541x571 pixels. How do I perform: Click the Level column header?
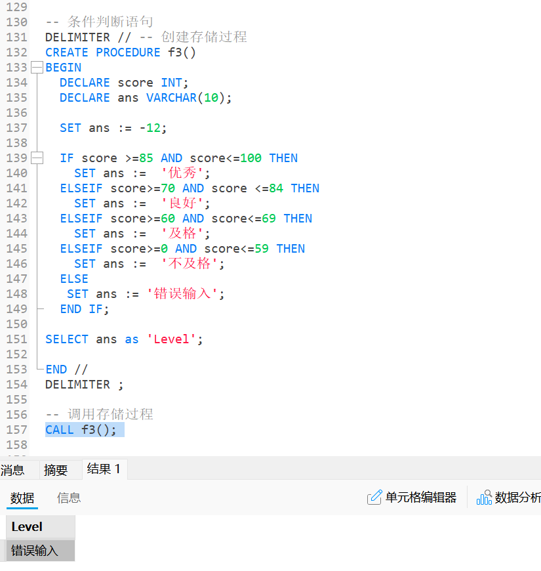pos(39,527)
